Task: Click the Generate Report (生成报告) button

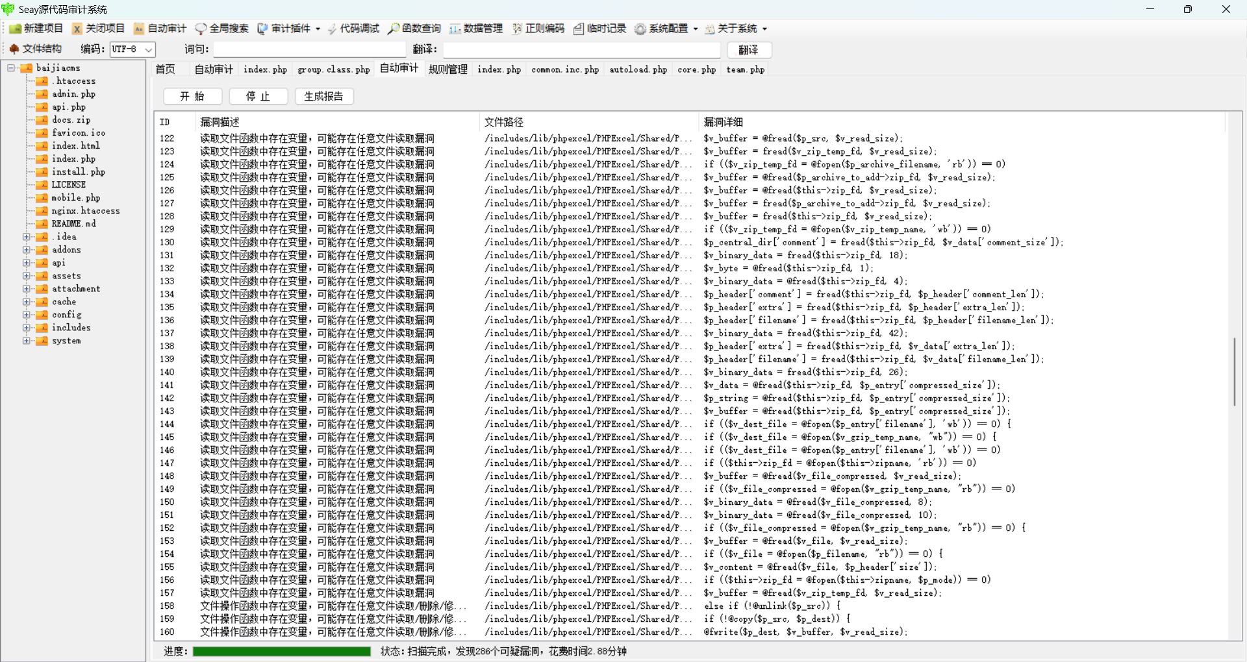Action: 323,96
